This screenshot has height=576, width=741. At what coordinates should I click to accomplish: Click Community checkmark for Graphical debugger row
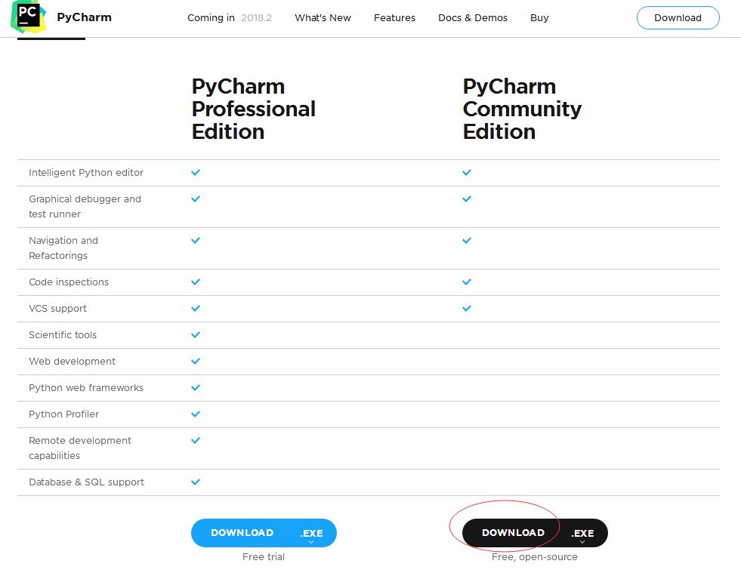click(467, 199)
